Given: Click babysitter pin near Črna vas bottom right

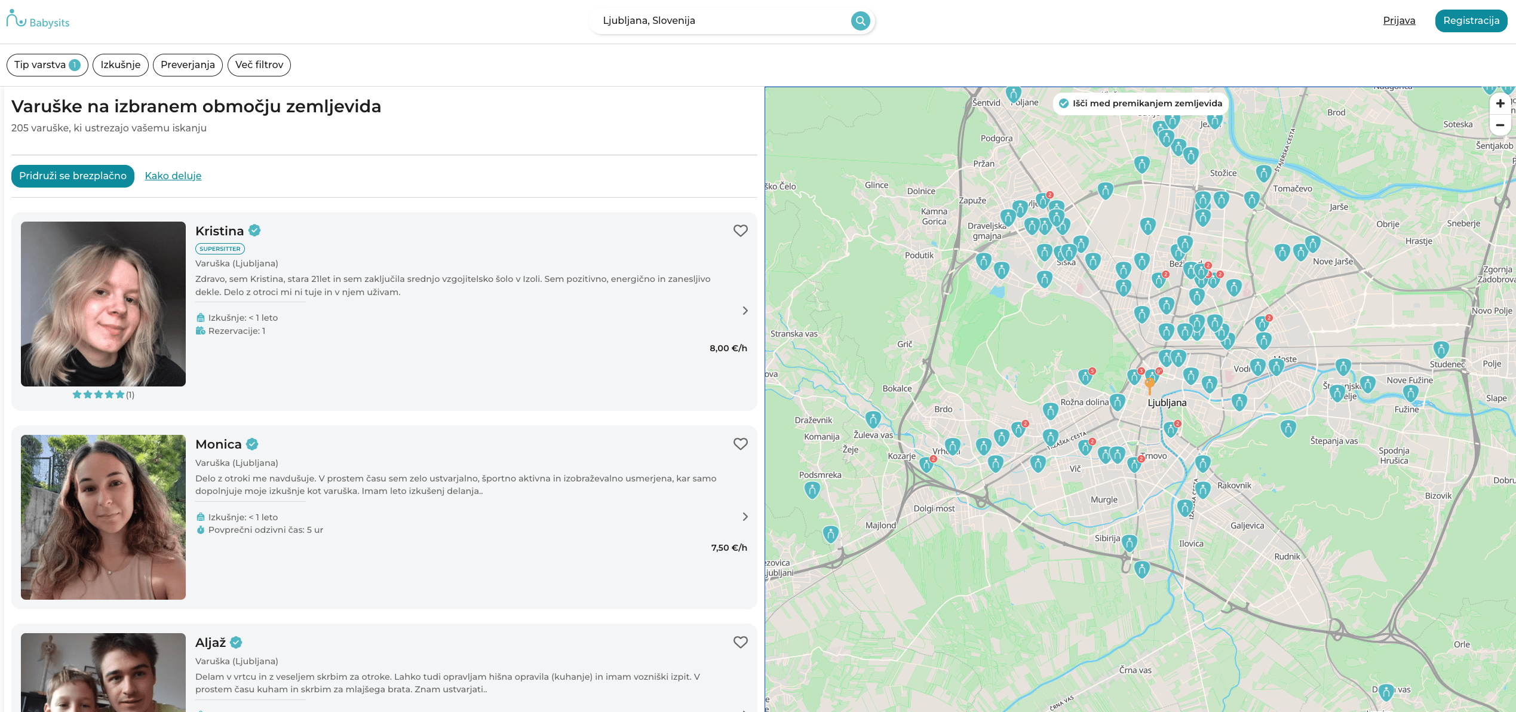Looking at the screenshot, I should coord(1386,692).
